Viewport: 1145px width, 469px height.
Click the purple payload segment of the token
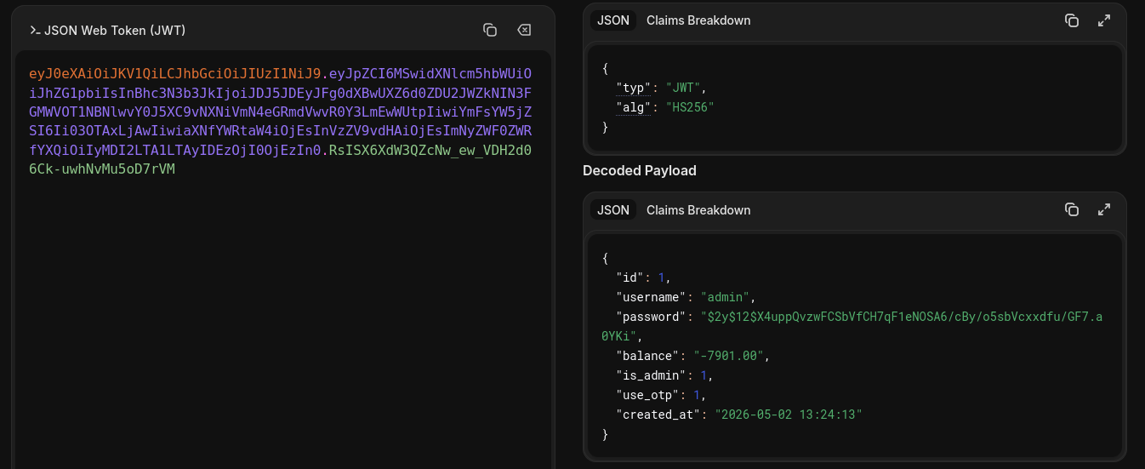[x=281, y=112]
